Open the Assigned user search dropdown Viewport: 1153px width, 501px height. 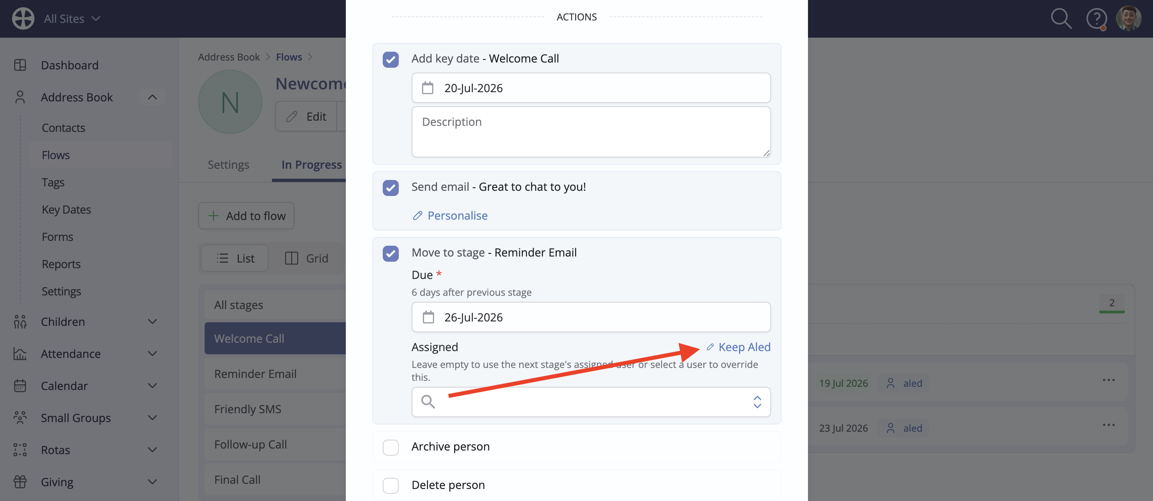[x=591, y=402]
